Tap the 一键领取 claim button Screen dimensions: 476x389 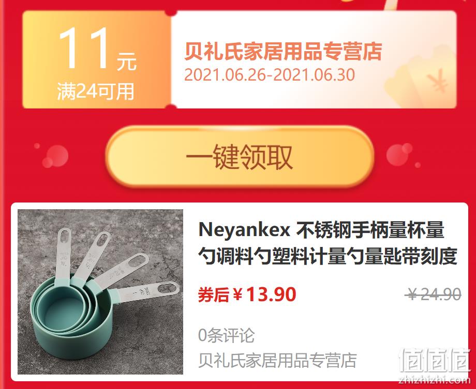(240, 157)
